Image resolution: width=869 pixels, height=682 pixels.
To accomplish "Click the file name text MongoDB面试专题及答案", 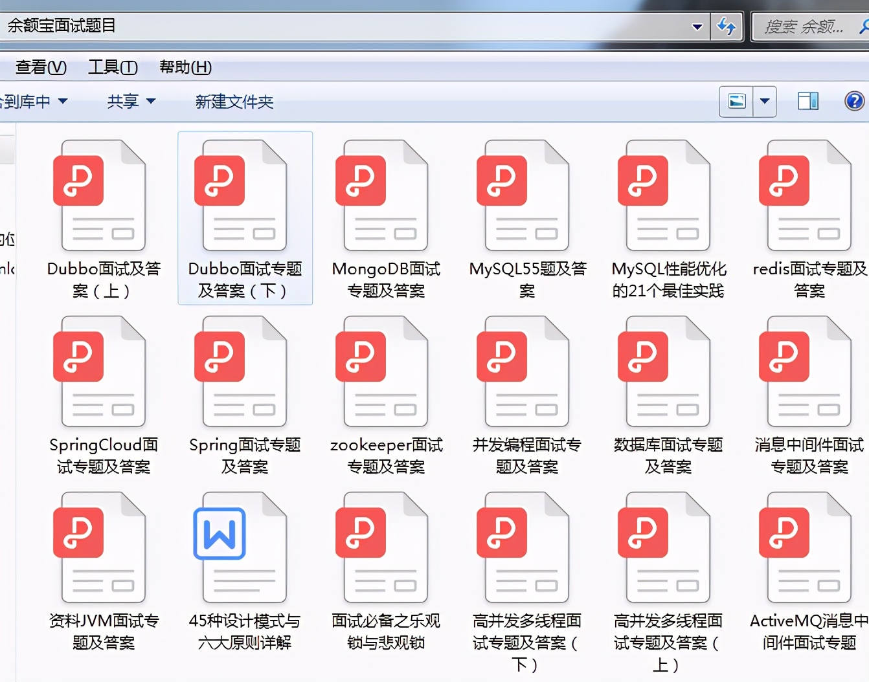I will [387, 280].
